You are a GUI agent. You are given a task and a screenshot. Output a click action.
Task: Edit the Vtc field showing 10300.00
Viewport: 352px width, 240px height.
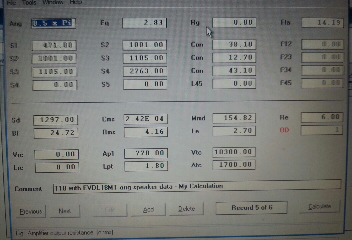234,152
